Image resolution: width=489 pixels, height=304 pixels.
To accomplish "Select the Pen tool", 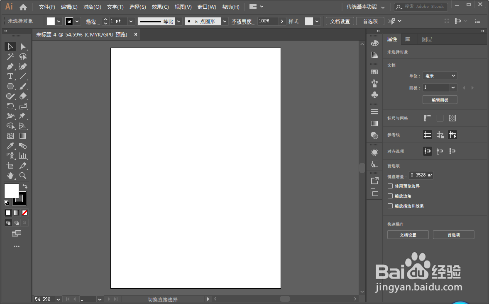I will click(10, 67).
